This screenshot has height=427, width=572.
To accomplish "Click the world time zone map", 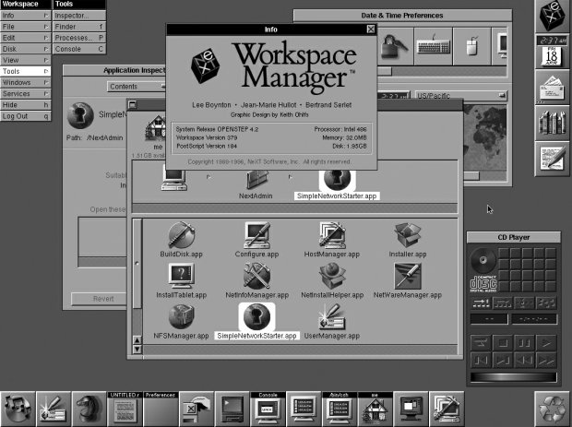I will pos(484,137).
